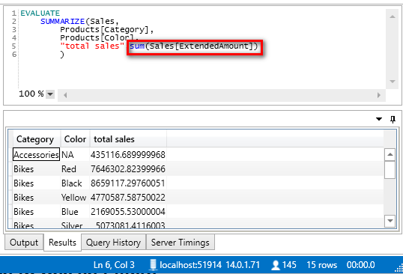Select the Blue color cell
This screenshot has height=274, width=403.
click(x=75, y=212)
